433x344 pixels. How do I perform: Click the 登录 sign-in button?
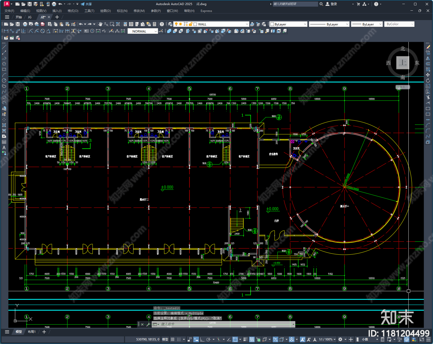click(331, 4)
